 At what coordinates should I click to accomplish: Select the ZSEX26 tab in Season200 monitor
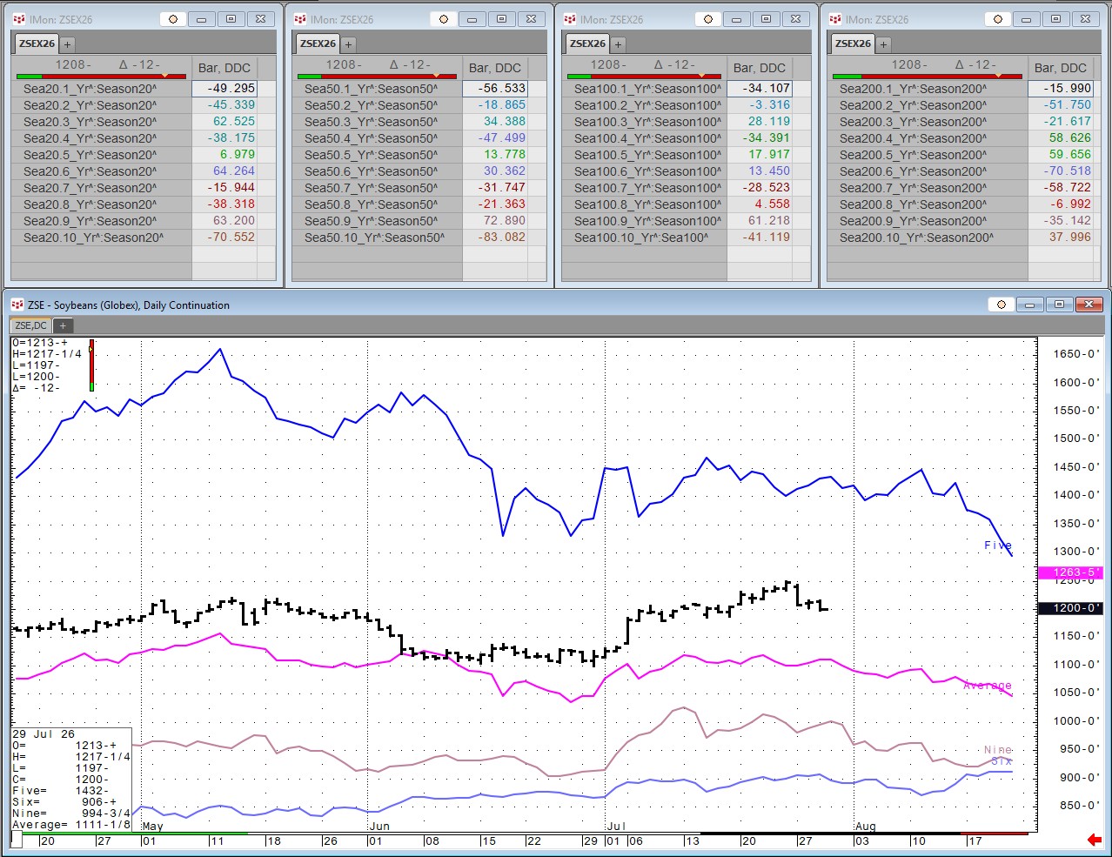pyautogui.click(x=853, y=44)
